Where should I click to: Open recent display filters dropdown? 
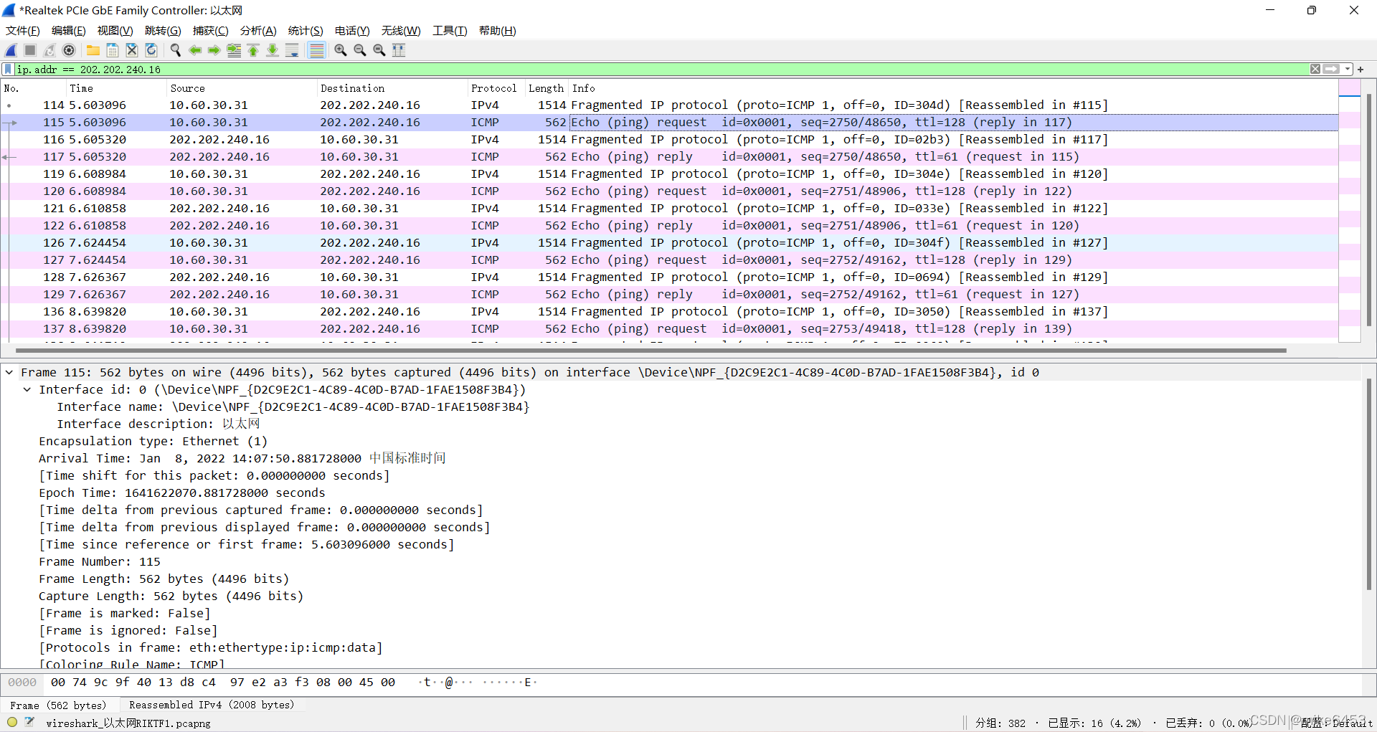[1348, 70]
